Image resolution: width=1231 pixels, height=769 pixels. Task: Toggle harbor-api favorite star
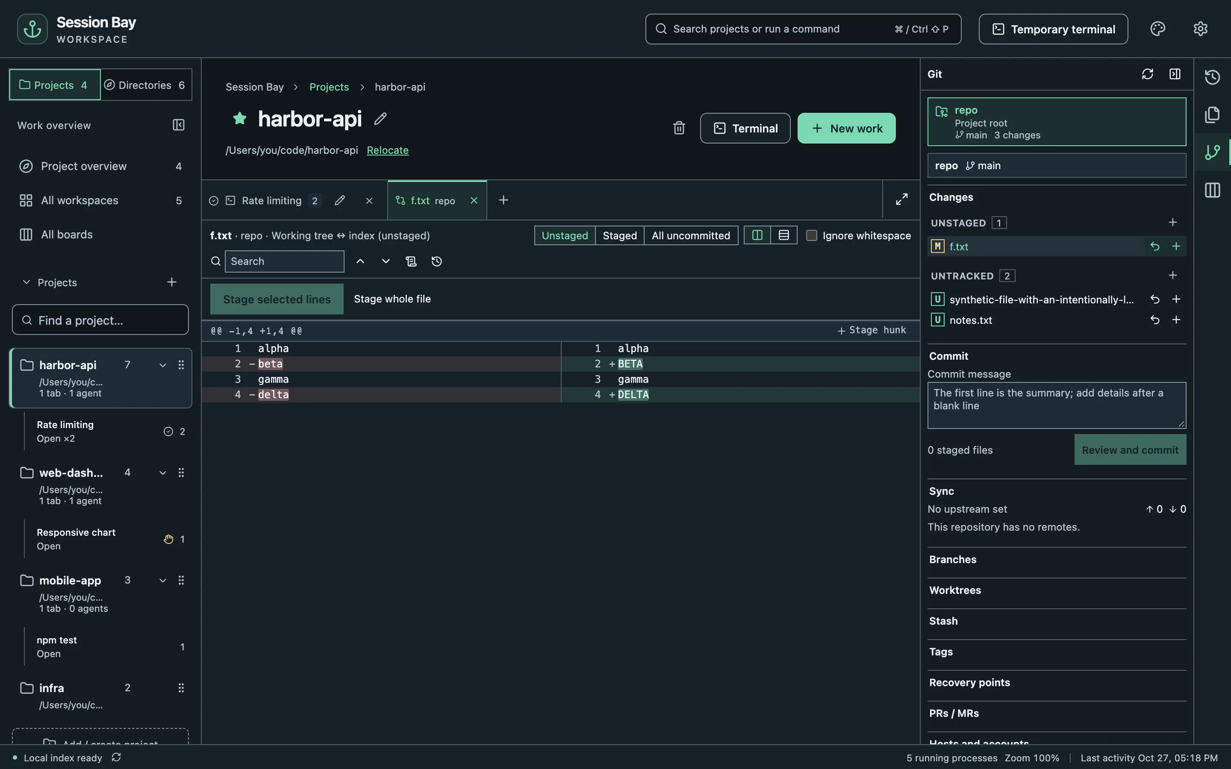point(240,118)
